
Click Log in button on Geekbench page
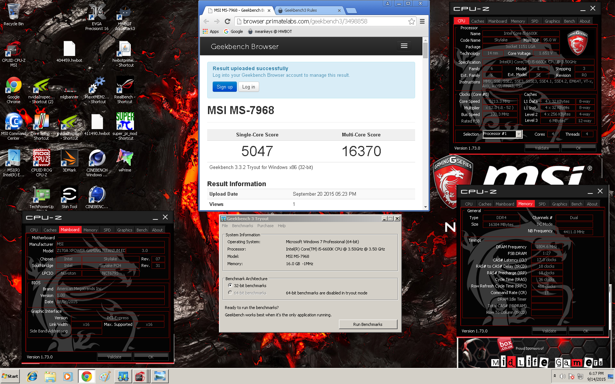point(249,87)
